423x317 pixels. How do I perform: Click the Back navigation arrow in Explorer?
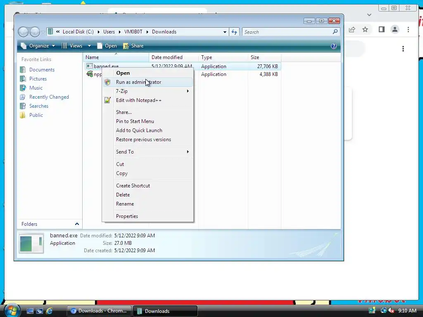(x=23, y=32)
